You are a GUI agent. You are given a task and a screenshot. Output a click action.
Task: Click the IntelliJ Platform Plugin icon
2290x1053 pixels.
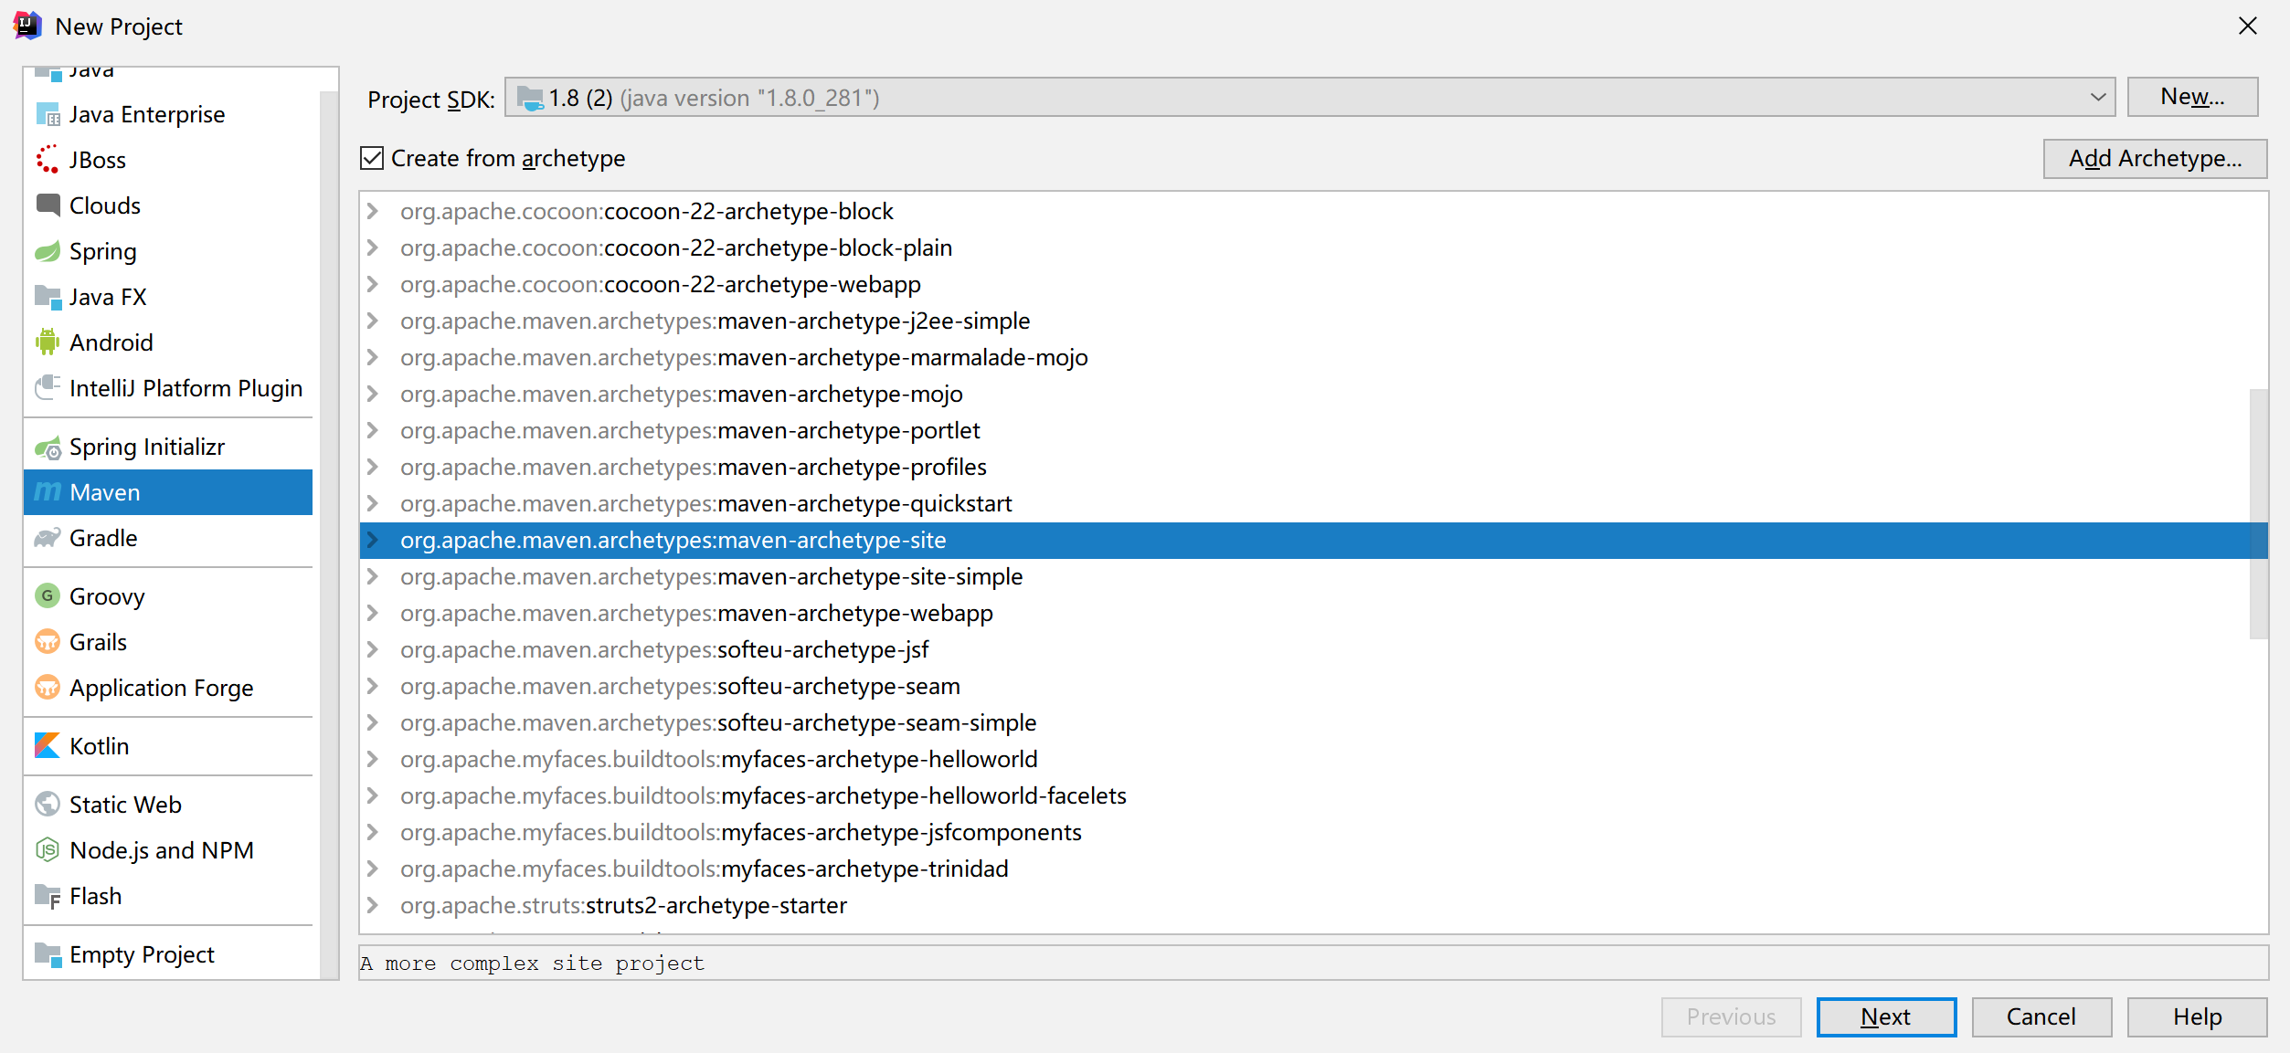48,388
